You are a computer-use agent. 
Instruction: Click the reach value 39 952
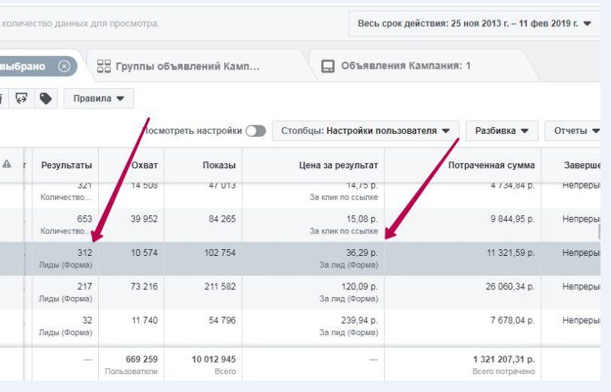145,218
